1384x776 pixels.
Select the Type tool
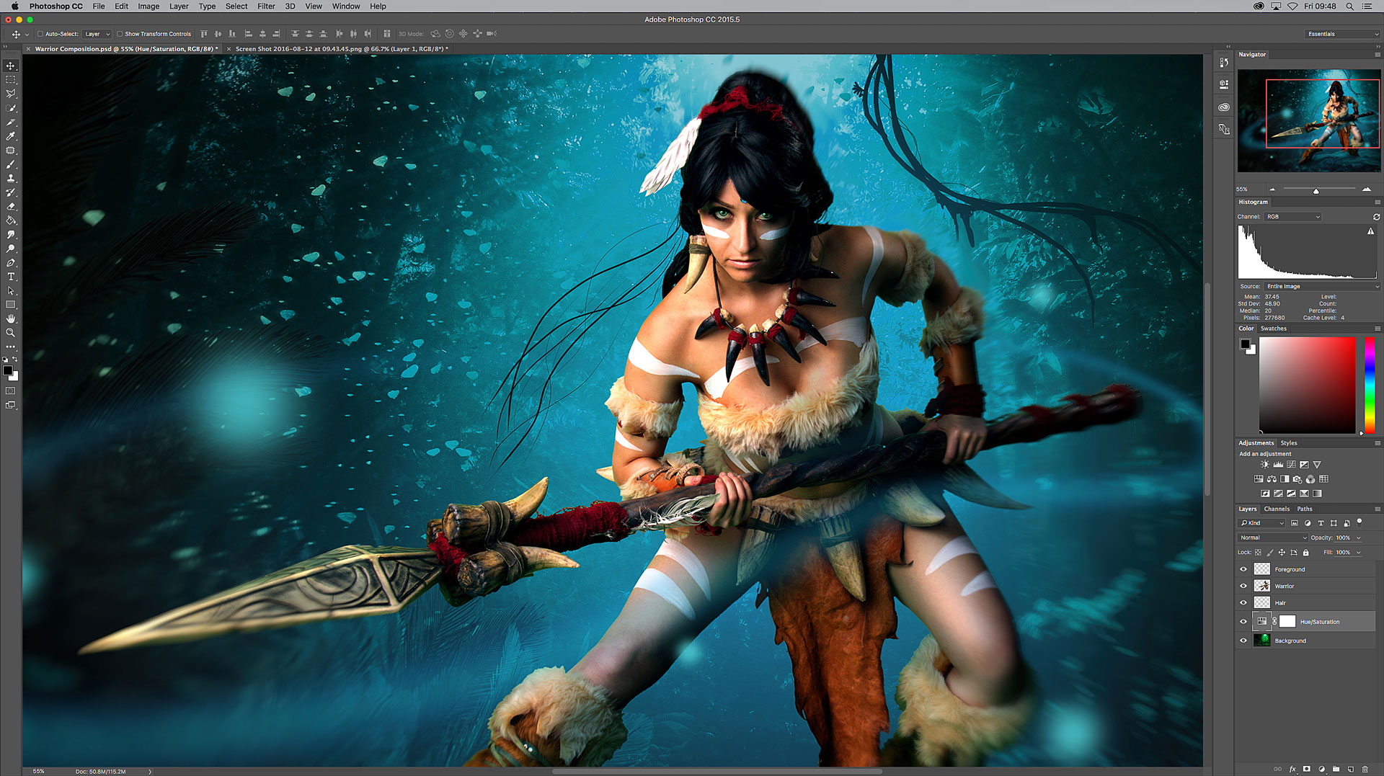pyautogui.click(x=11, y=277)
